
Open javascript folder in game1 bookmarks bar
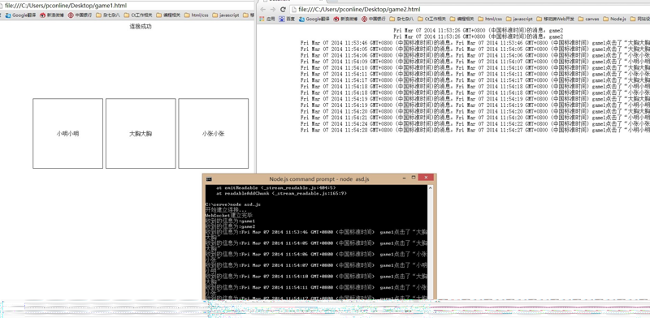pyautogui.click(x=226, y=15)
